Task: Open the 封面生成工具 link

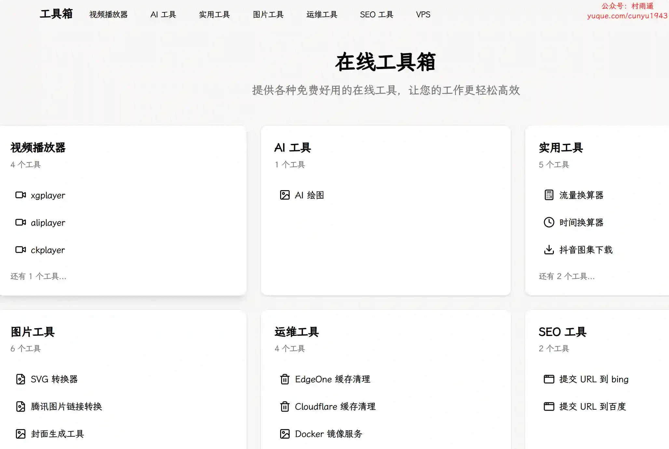Action: click(x=57, y=434)
